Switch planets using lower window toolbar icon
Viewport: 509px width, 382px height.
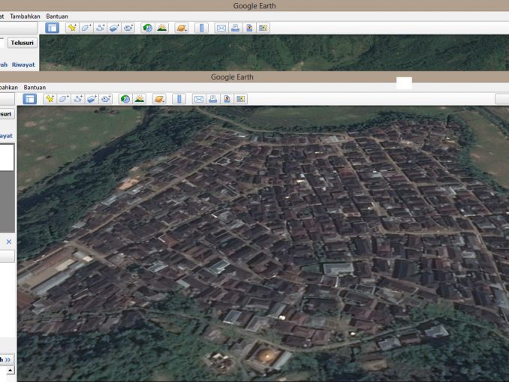pyautogui.click(x=158, y=98)
